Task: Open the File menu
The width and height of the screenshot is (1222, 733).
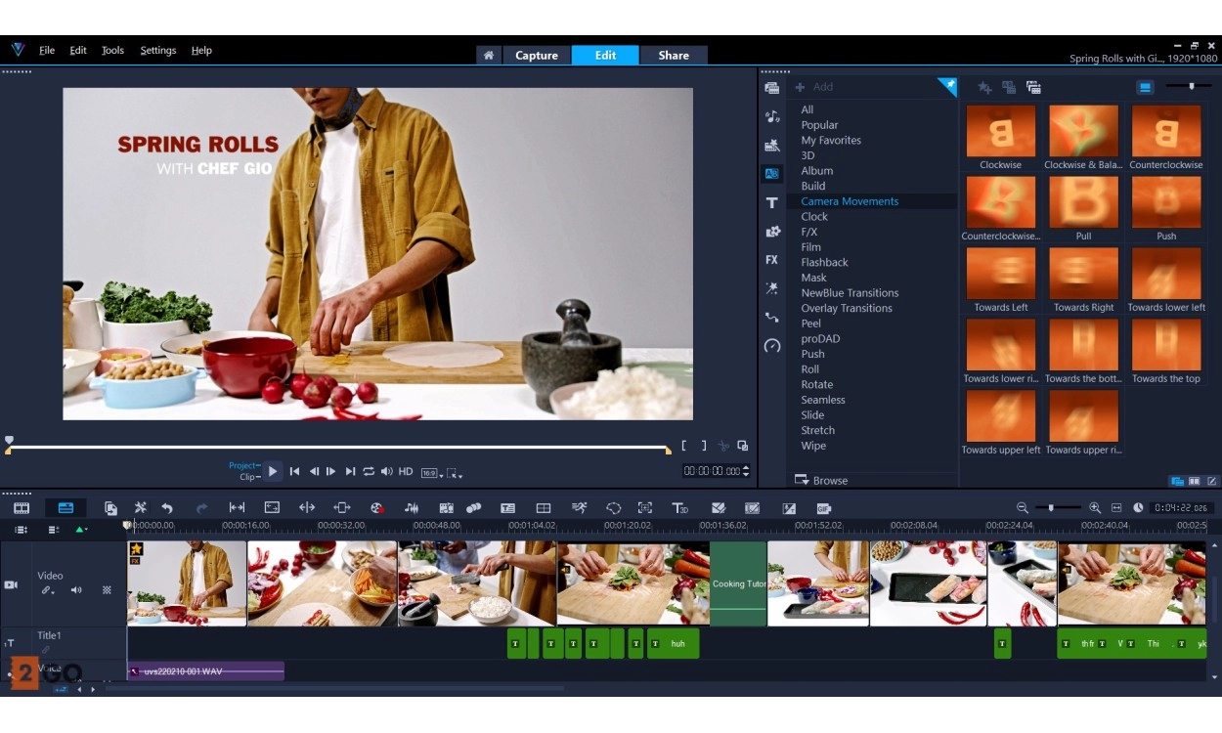Action: 47,50
